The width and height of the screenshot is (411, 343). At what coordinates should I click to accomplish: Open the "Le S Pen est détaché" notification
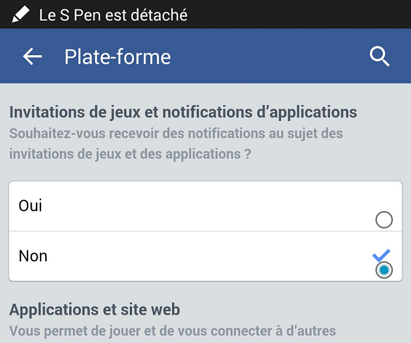pyautogui.click(x=113, y=15)
